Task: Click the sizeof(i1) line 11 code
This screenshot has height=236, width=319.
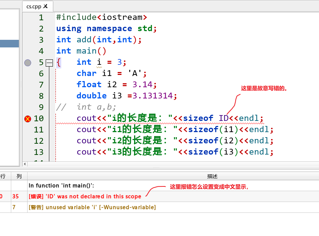Action: click(x=175, y=130)
